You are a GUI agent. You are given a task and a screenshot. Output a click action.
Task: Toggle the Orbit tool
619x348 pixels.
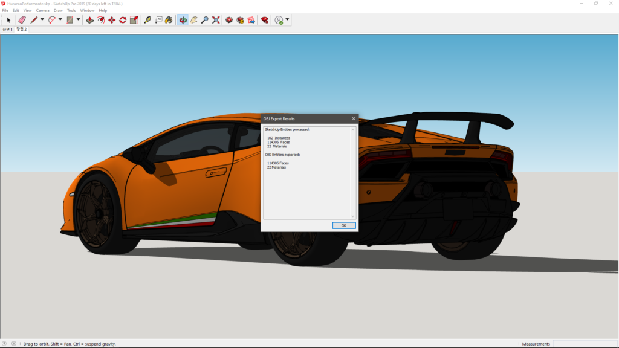point(183,20)
